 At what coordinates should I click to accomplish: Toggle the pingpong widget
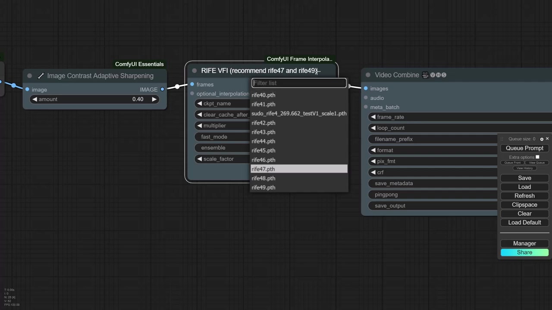(x=433, y=195)
